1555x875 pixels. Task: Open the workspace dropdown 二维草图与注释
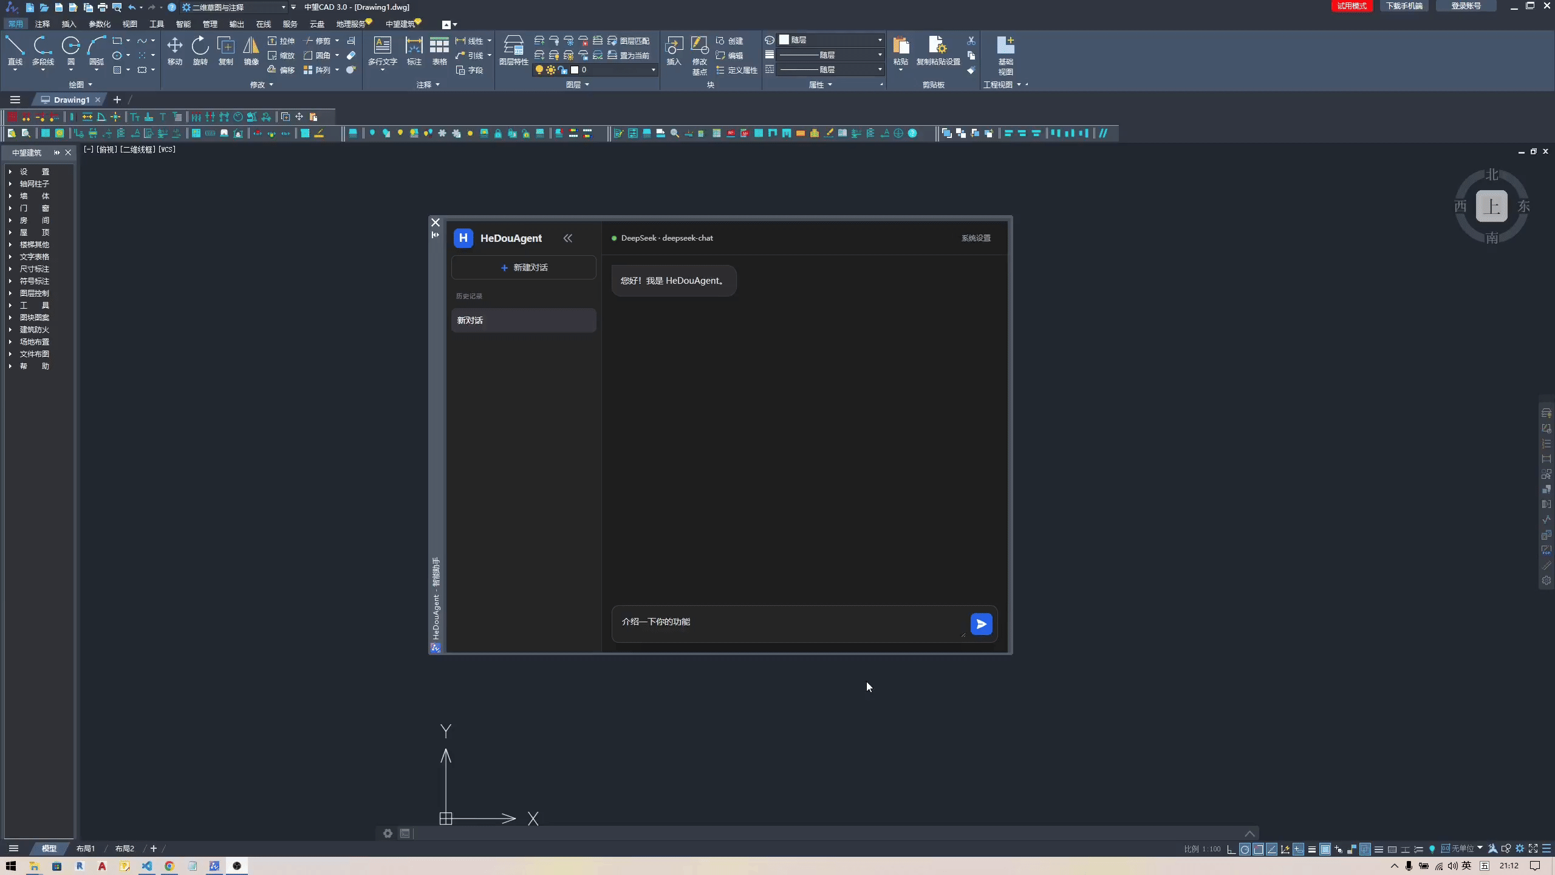(234, 7)
